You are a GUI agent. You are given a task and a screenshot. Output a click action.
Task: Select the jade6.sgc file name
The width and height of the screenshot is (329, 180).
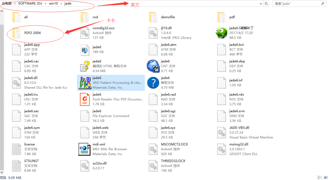tap(168, 111)
